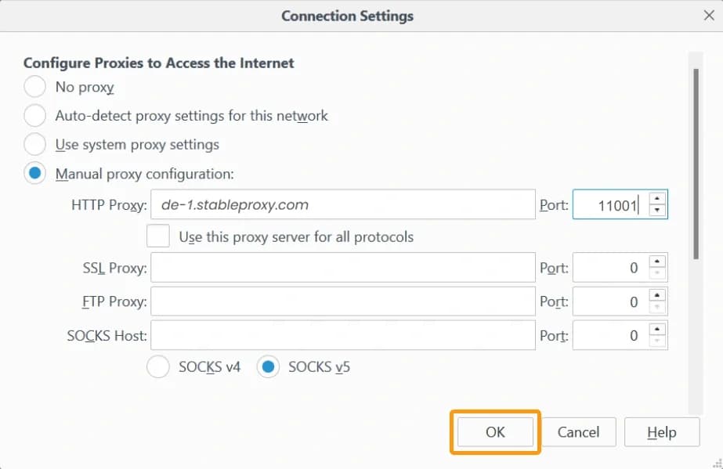Switch to SOCKS v4
The image size is (723, 469).
(x=158, y=366)
